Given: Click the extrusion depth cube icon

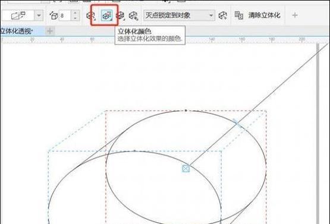Looking at the screenshot, I should click(x=54, y=15).
